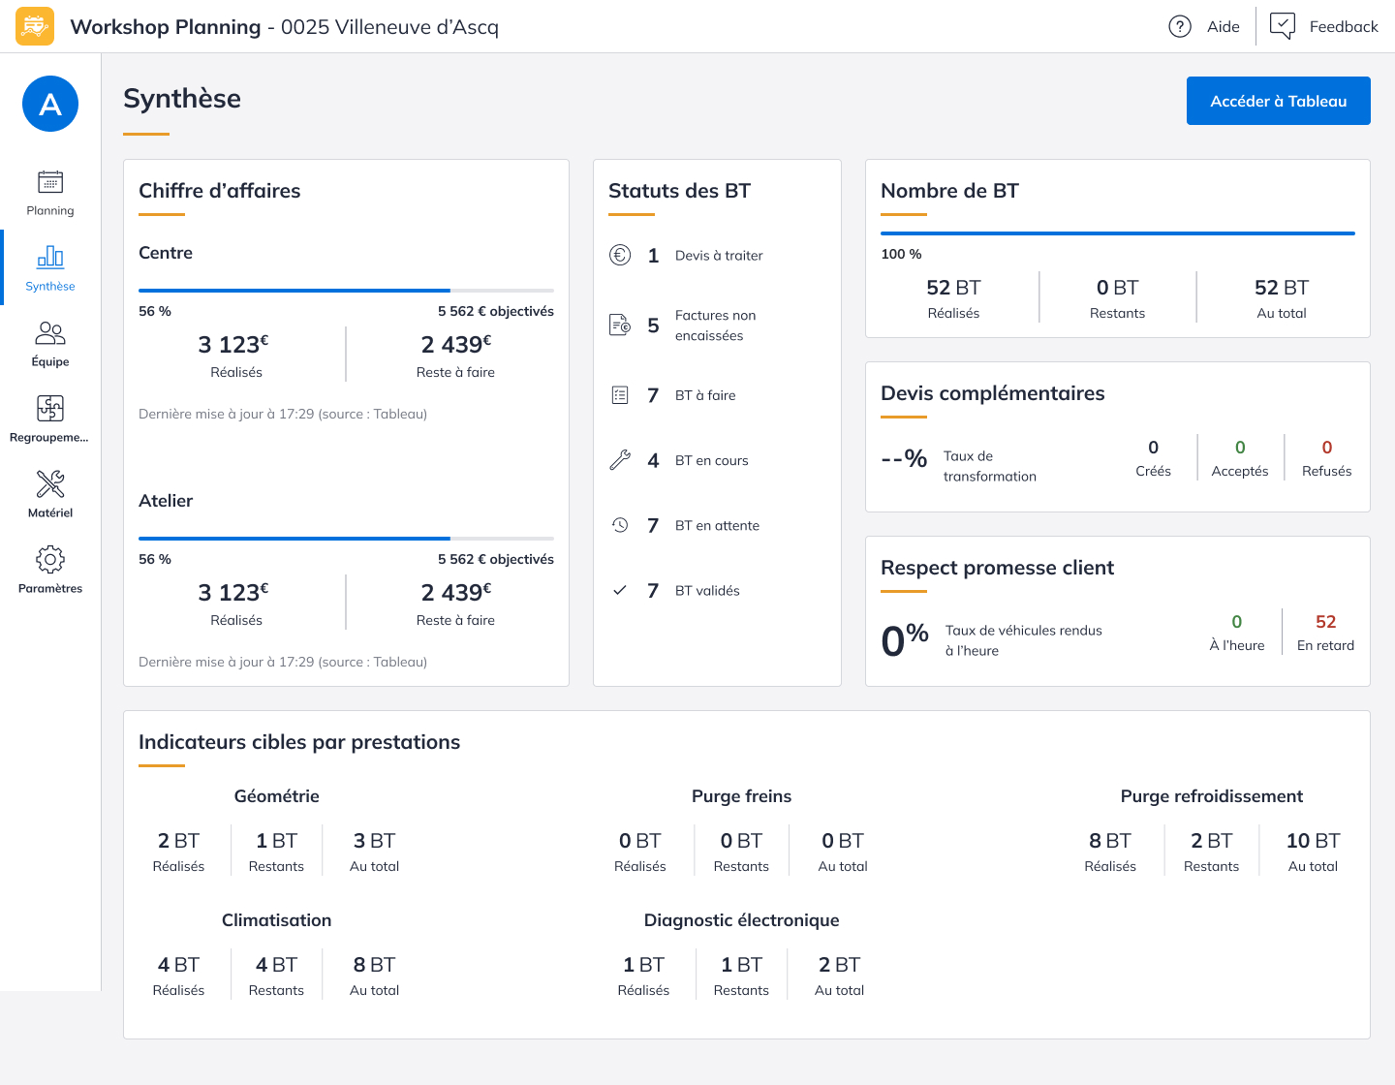Viewport: 1395px width, 1085px height.
Task: Click the Workshop Planning app logo
Action: (x=35, y=26)
